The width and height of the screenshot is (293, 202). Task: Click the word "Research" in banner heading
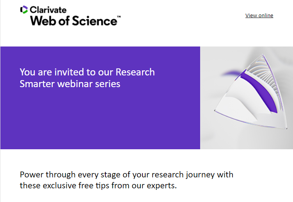pyautogui.click(x=135, y=72)
